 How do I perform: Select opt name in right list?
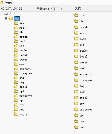82,104
